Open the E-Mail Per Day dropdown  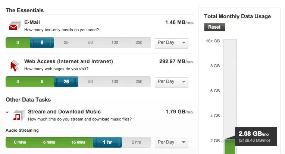(x=171, y=43)
